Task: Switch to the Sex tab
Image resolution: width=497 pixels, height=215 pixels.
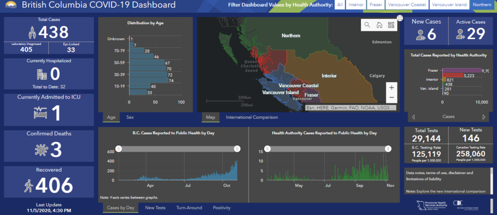Action: point(130,117)
